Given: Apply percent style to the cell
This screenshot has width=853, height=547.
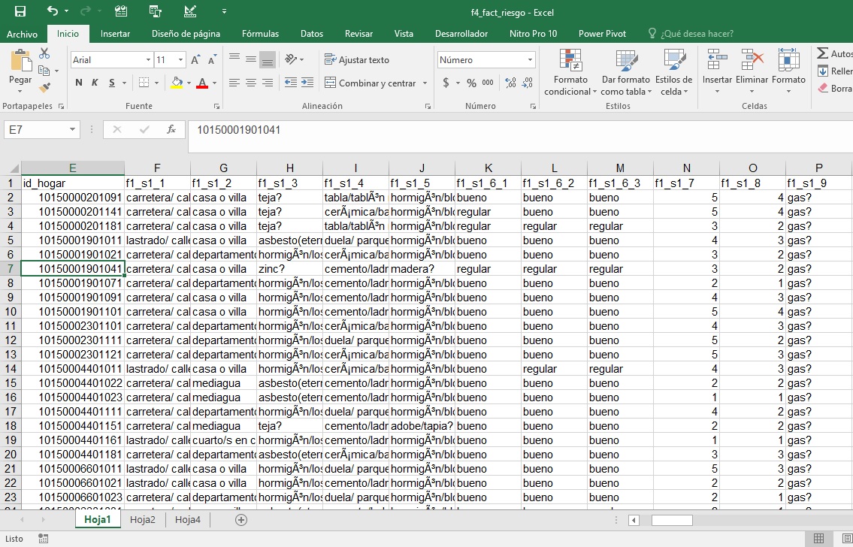Looking at the screenshot, I should (x=472, y=83).
